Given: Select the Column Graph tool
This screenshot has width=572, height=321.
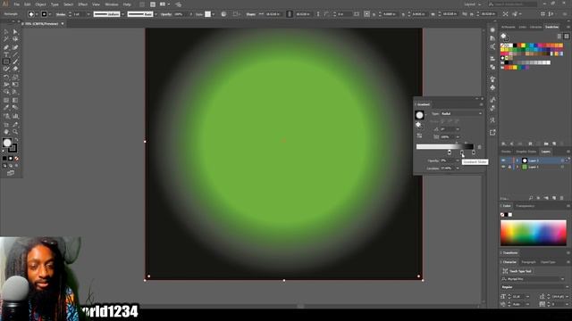Looking at the screenshot, I should point(15,117).
